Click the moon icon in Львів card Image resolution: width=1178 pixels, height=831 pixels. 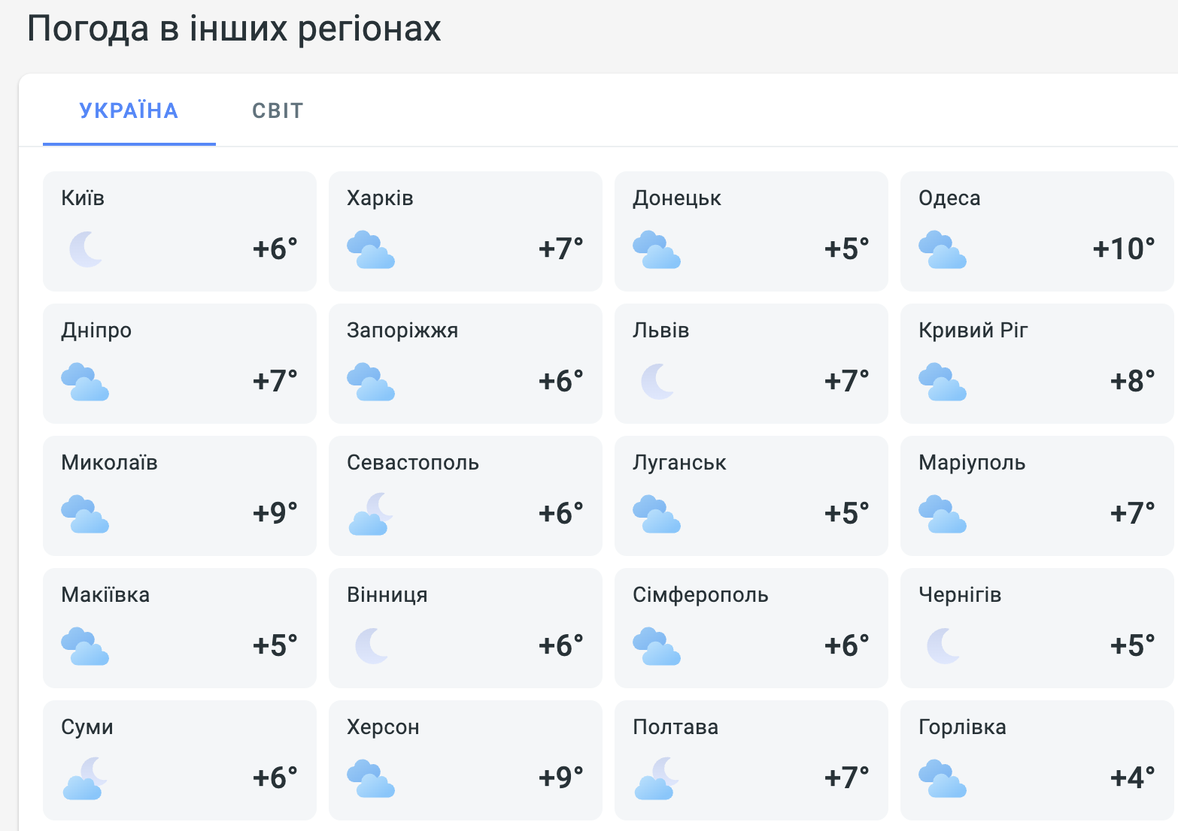[x=657, y=382]
